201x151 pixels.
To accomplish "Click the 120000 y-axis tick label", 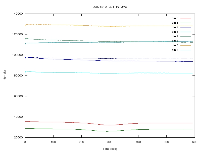I will point(17,34).
